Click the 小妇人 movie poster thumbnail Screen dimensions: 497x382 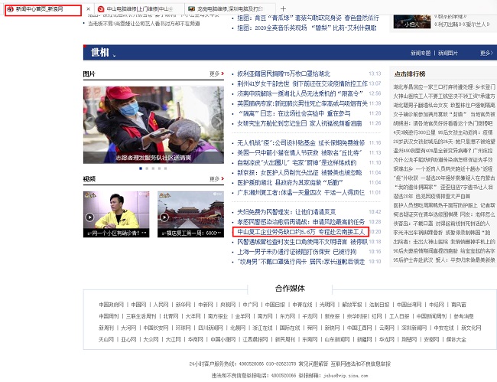pos(412,21)
